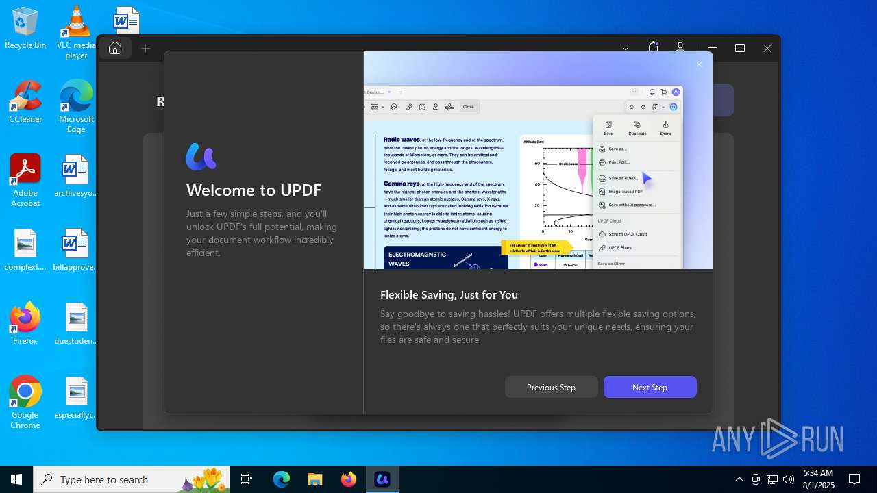
Task: Click the Next Step button
Action: [650, 387]
